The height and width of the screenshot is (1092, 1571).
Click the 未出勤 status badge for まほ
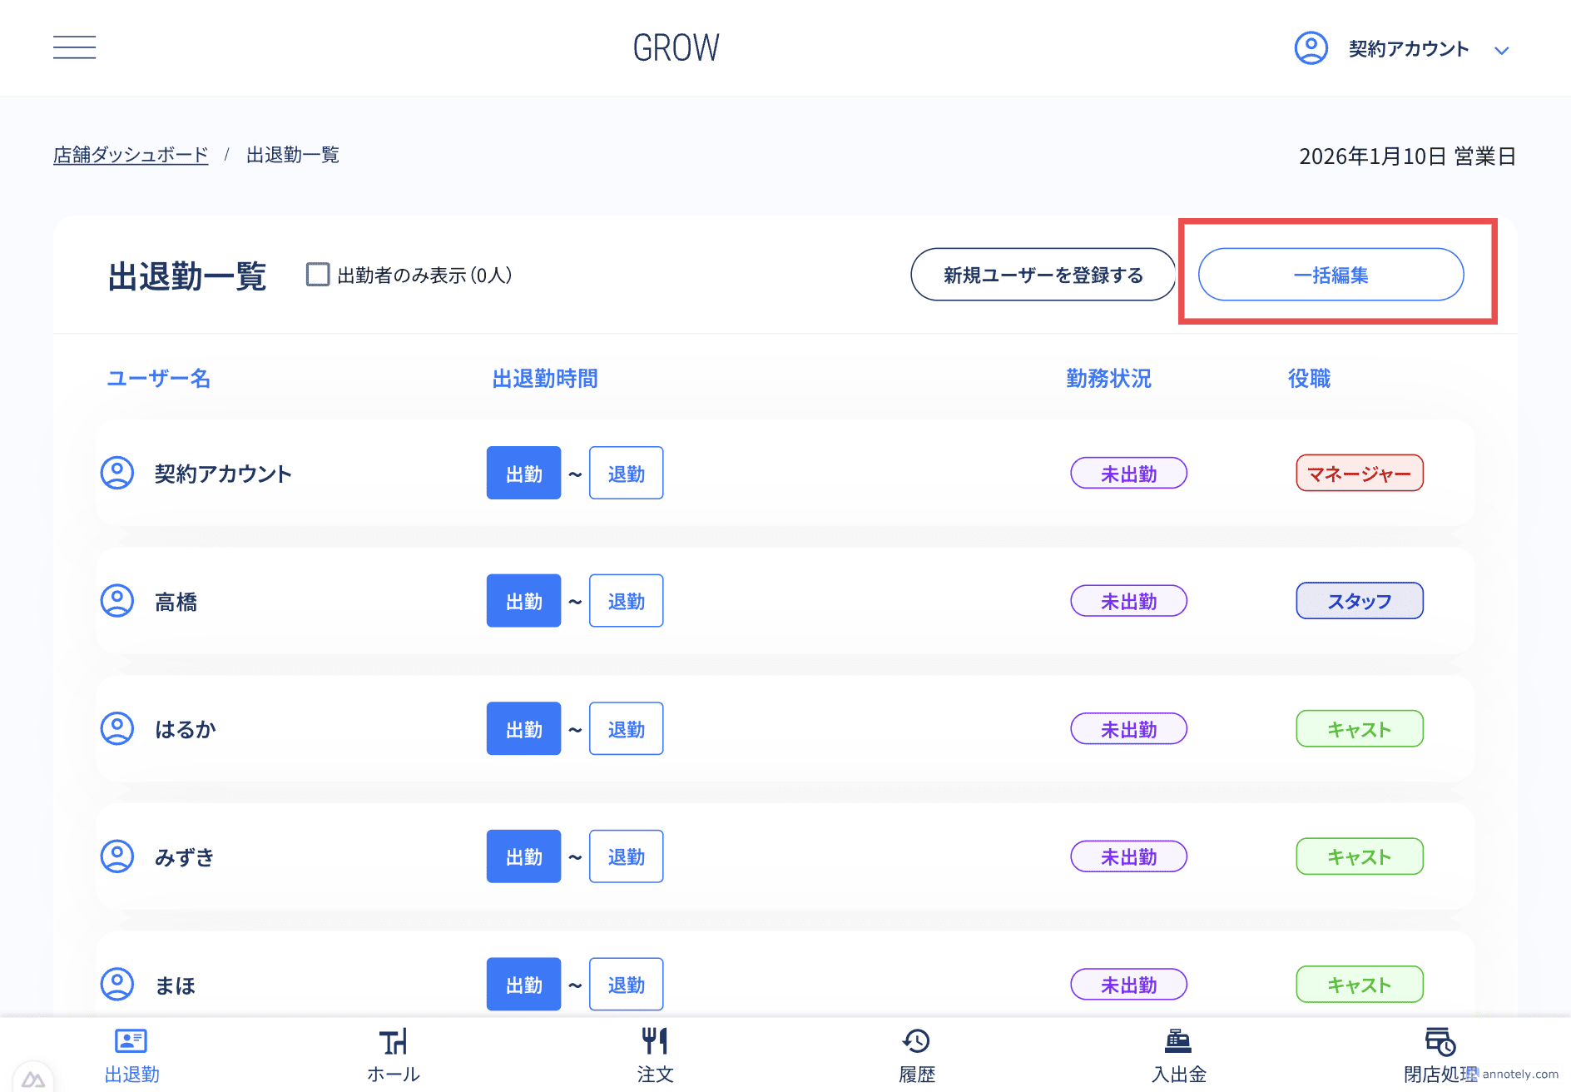1128,985
